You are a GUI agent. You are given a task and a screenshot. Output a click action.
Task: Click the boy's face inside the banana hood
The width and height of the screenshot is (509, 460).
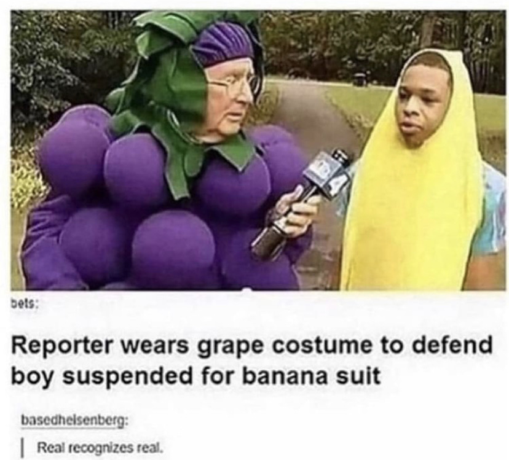[x=422, y=103]
